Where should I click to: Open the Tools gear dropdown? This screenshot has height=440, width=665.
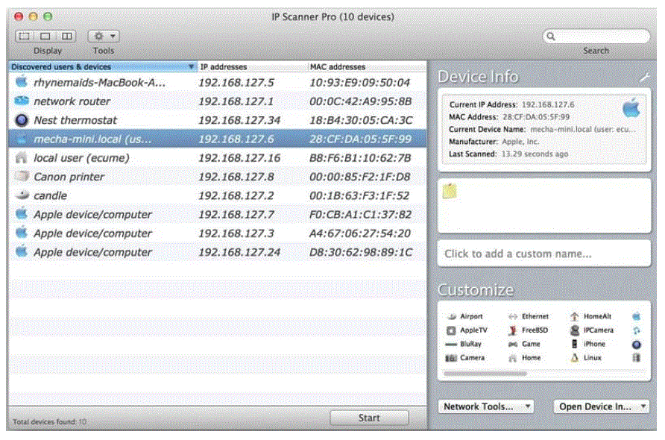click(104, 36)
